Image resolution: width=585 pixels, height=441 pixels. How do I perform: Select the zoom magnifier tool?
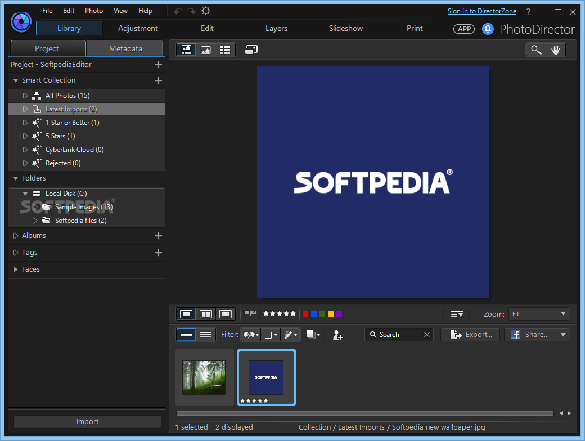click(x=536, y=49)
